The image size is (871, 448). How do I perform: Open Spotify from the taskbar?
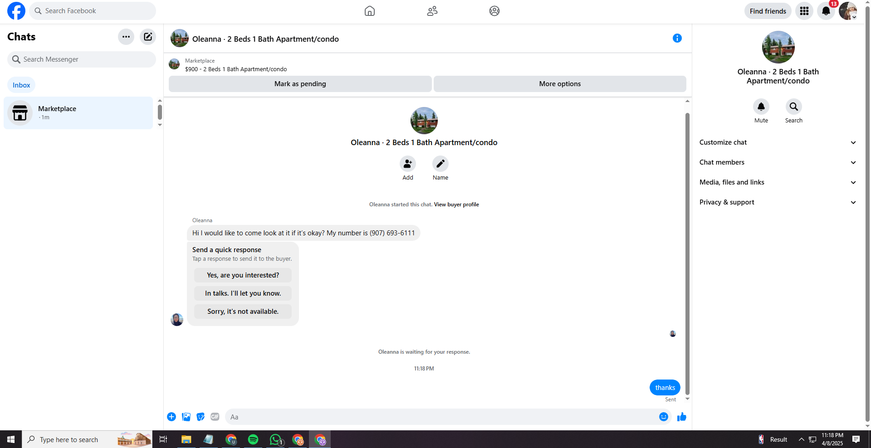(x=253, y=439)
